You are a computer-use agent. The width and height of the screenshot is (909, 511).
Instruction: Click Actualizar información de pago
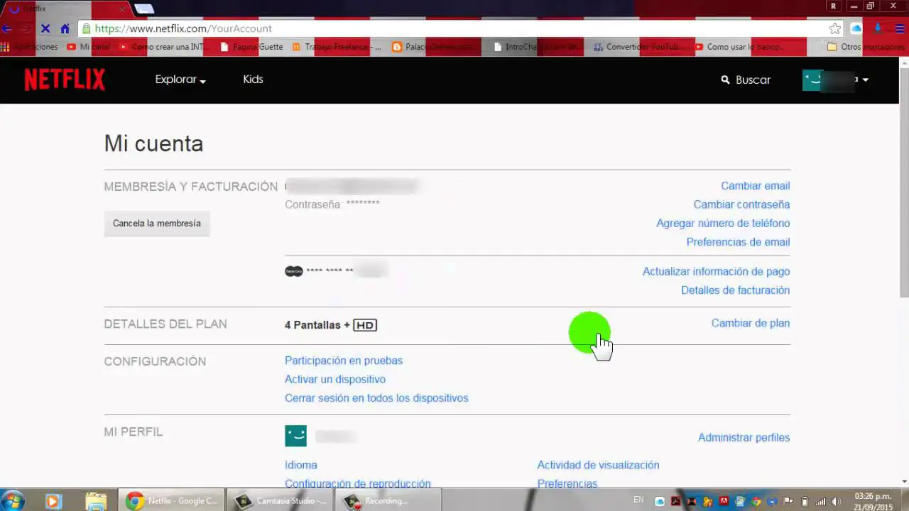tap(716, 272)
